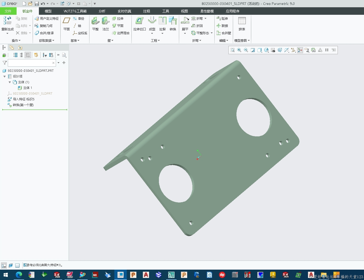Click Refit zoom icon in graphics toolbar
This screenshot has width=364, height=280.
[x=233, y=50]
